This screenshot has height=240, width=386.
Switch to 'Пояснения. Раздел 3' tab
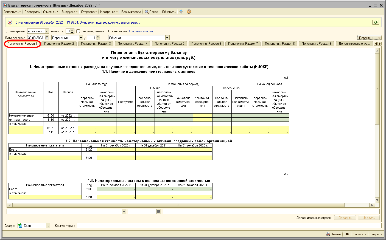[x=96, y=44]
